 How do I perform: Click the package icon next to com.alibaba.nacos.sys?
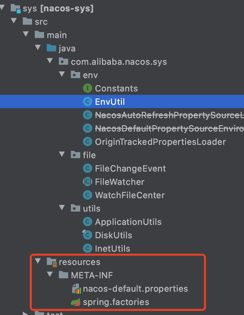pos(63,61)
